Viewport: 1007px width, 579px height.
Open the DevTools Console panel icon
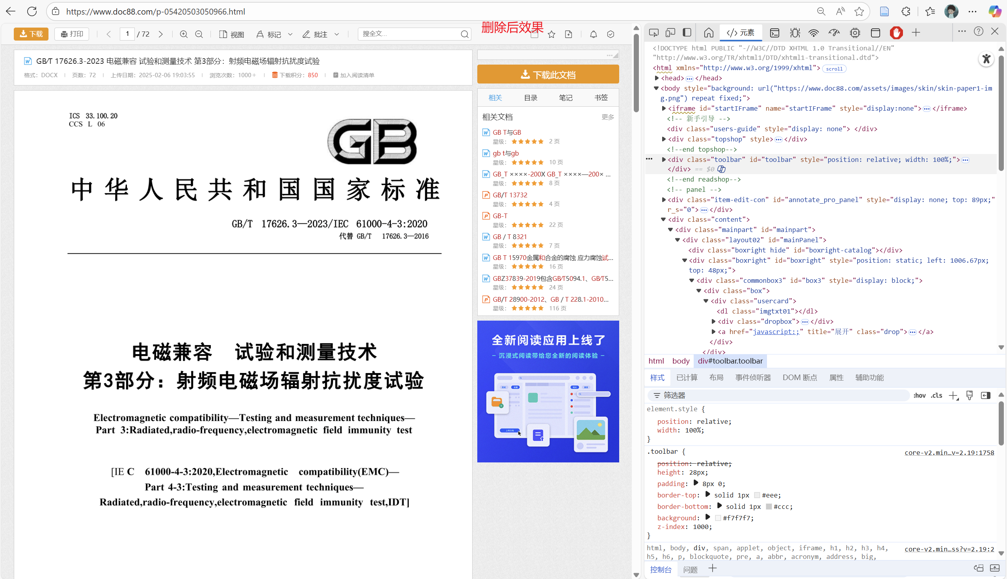pyautogui.click(x=774, y=33)
